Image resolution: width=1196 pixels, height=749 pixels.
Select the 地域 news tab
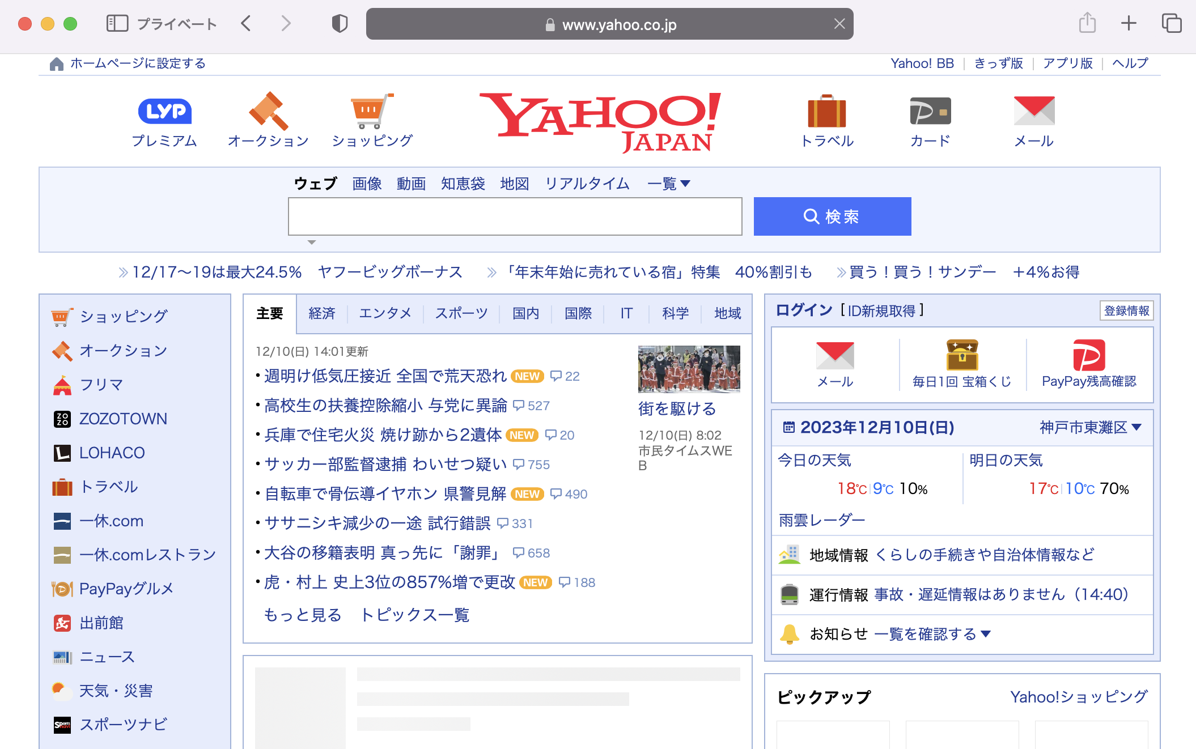727,313
